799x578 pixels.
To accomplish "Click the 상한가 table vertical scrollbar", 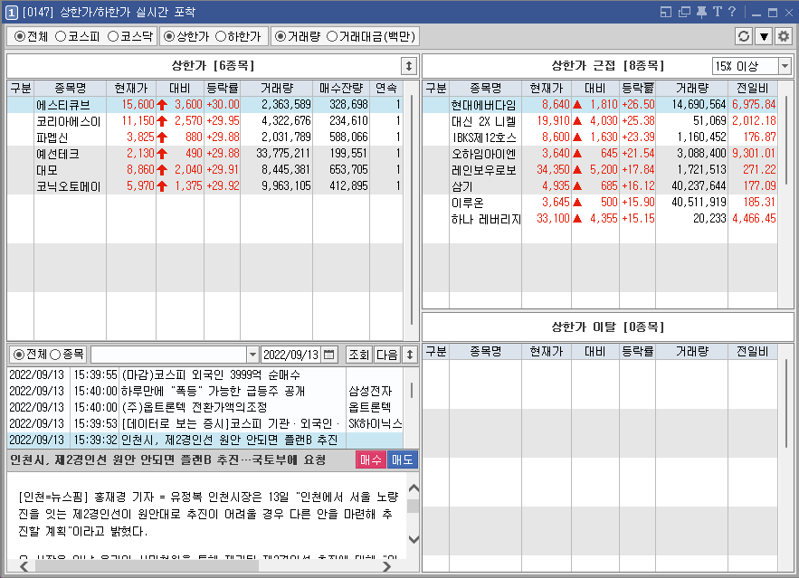I will click(411, 211).
